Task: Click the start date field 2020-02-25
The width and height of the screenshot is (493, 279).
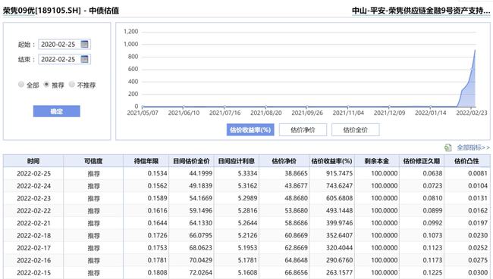Action: point(64,44)
